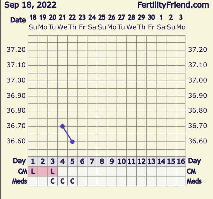Select the 36.60 temperature point on Thursday
213x199 pixels.
(x=72, y=142)
